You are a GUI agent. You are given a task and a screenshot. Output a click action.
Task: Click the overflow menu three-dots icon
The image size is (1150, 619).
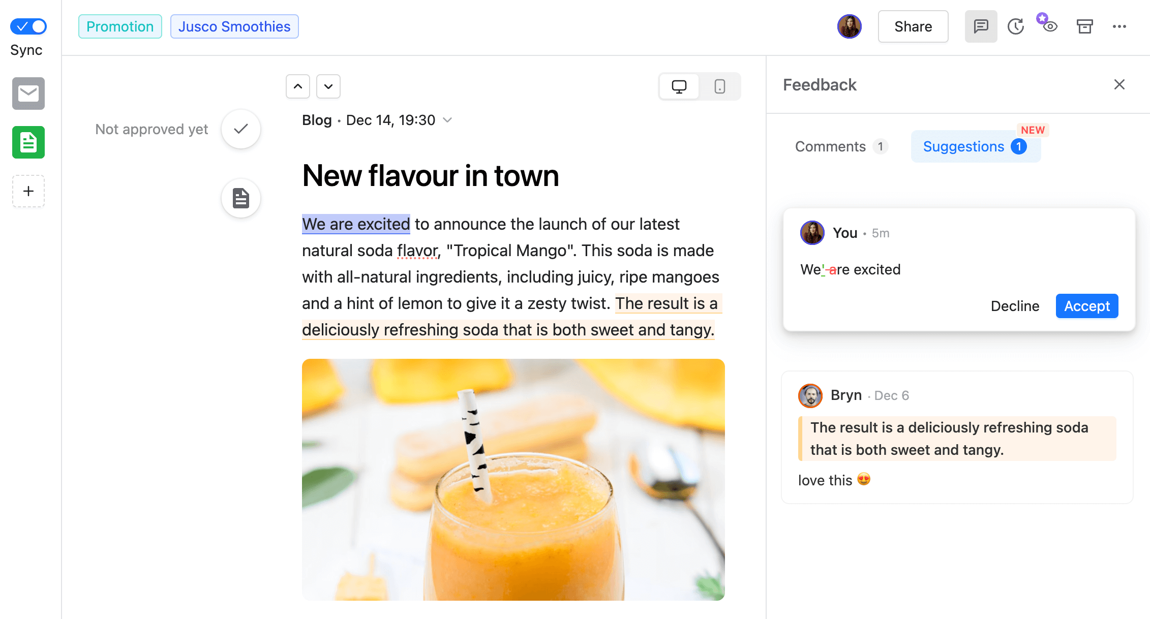click(x=1121, y=26)
